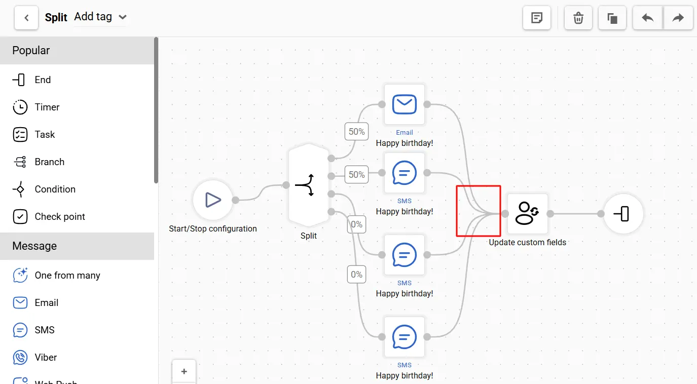Redo the last action
The width and height of the screenshot is (697, 384).
click(678, 18)
